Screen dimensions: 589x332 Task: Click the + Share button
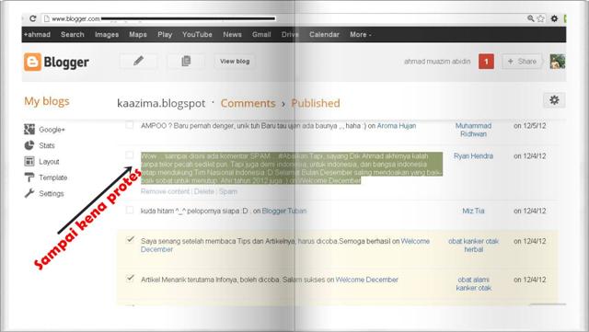522,62
